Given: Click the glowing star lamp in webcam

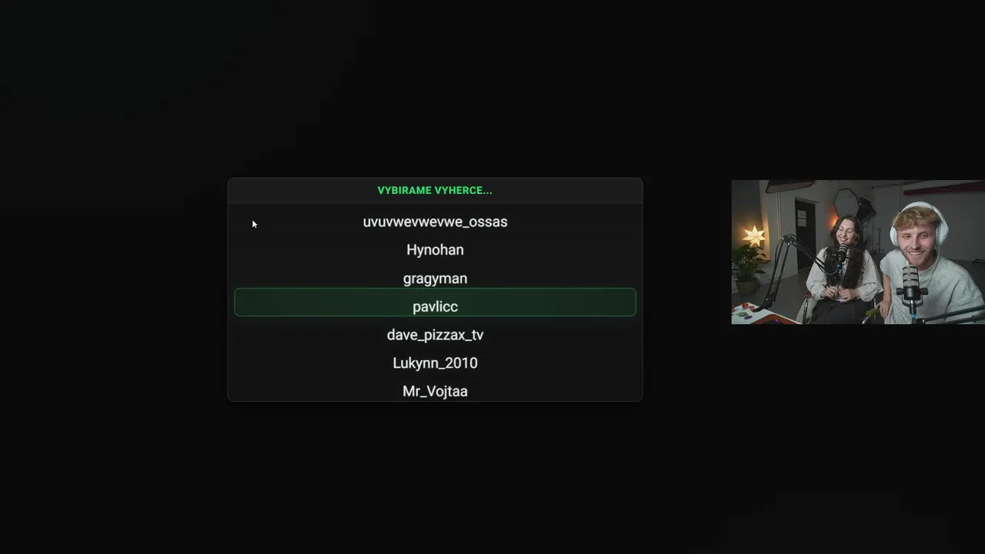Looking at the screenshot, I should coord(753,236).
